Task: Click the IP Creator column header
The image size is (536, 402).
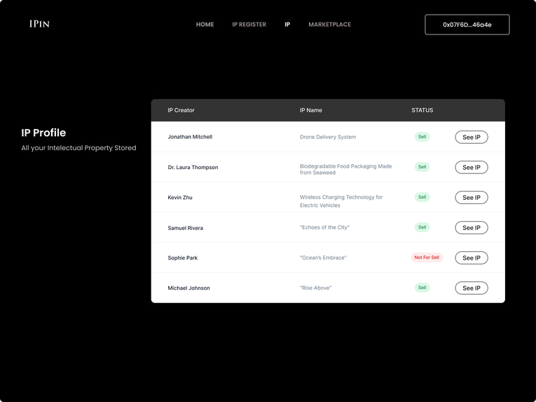Action: point(181,110)
